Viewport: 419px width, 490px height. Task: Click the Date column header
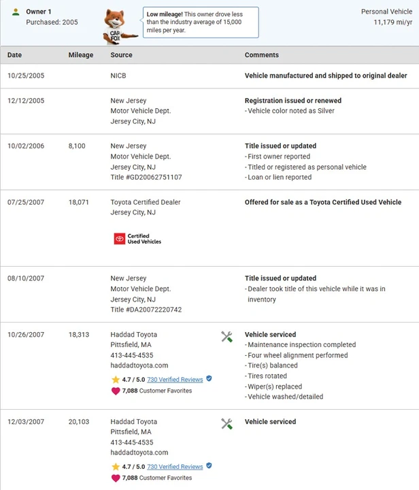[x=15, y=54]
